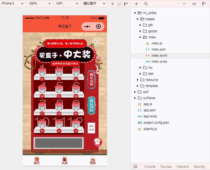Expand the template folder
Viewport: 210px width, 170px height.
[138, 86]
